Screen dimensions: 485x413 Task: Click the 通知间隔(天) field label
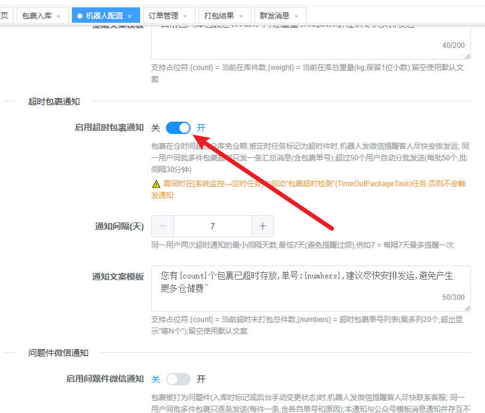coord(119,226)
